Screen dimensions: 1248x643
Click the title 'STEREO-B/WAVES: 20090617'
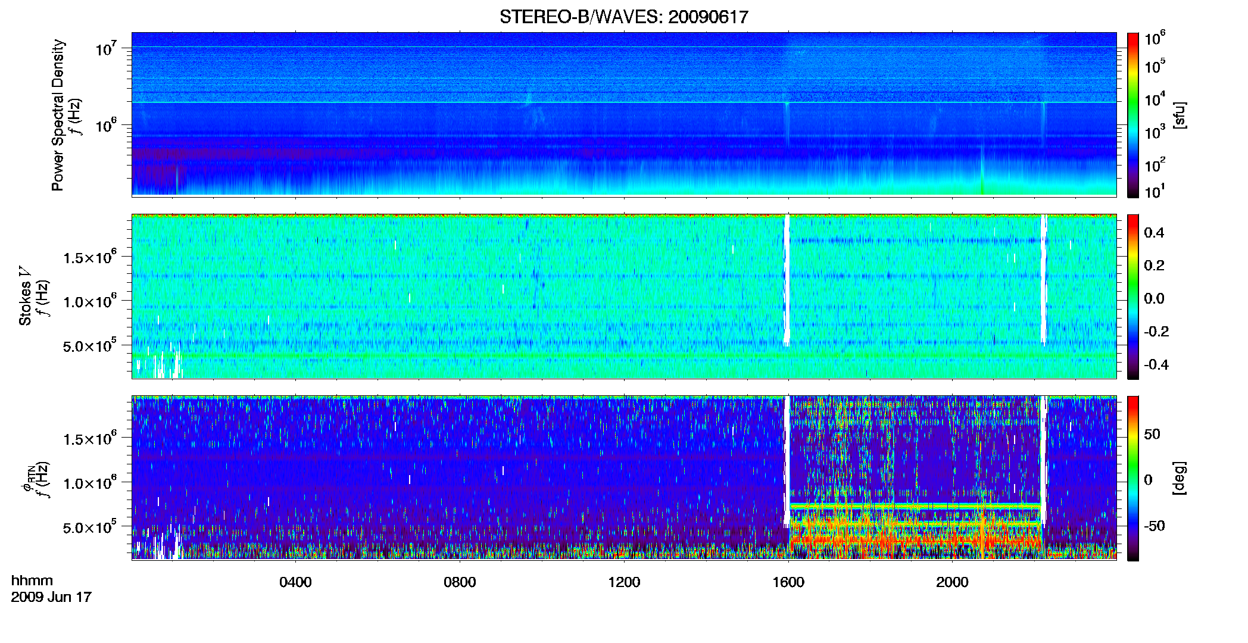(x=623, y=17)
